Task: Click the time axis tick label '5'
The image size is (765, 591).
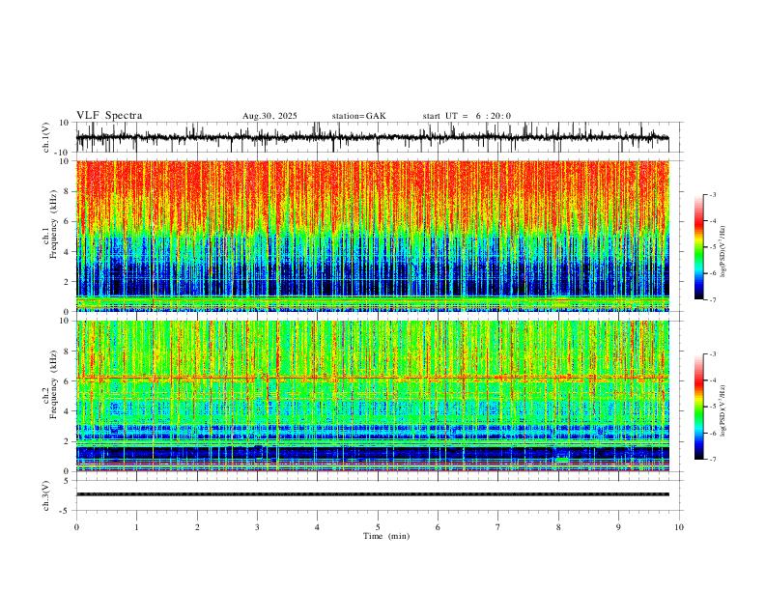Action: tap(378, 527)
